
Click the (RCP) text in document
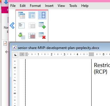(101, 72)
